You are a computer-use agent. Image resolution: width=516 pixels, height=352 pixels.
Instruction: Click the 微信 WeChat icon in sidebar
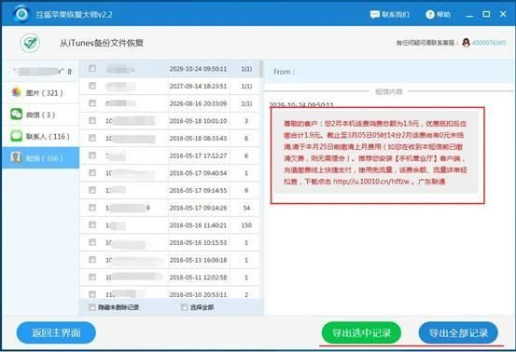pos(17,115)
